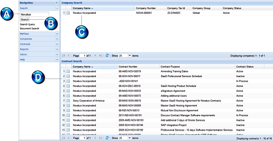
Task: Open record icon for Sony Corporation of America row
Action: click(x=68, y=100)
